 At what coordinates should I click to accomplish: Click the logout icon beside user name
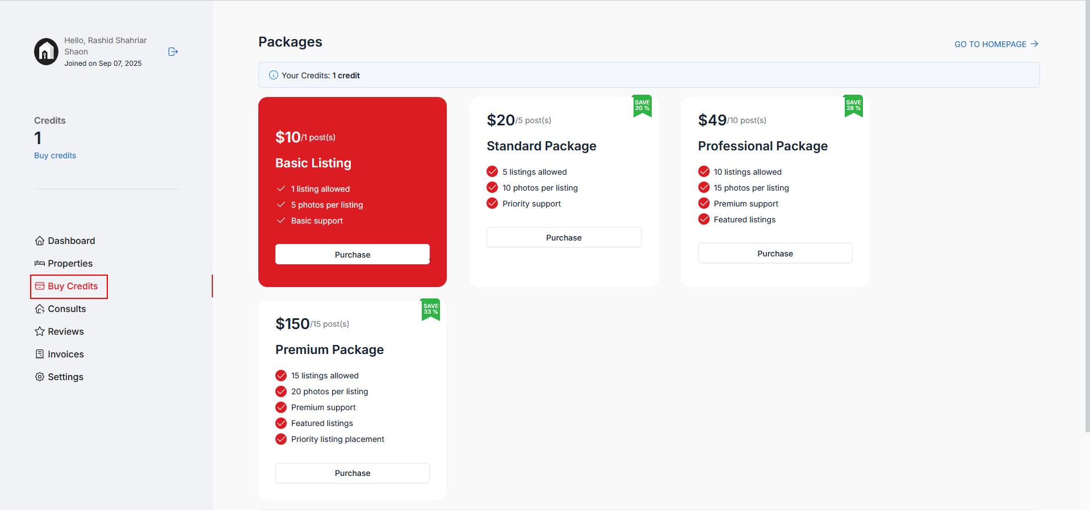click(173, 52)
